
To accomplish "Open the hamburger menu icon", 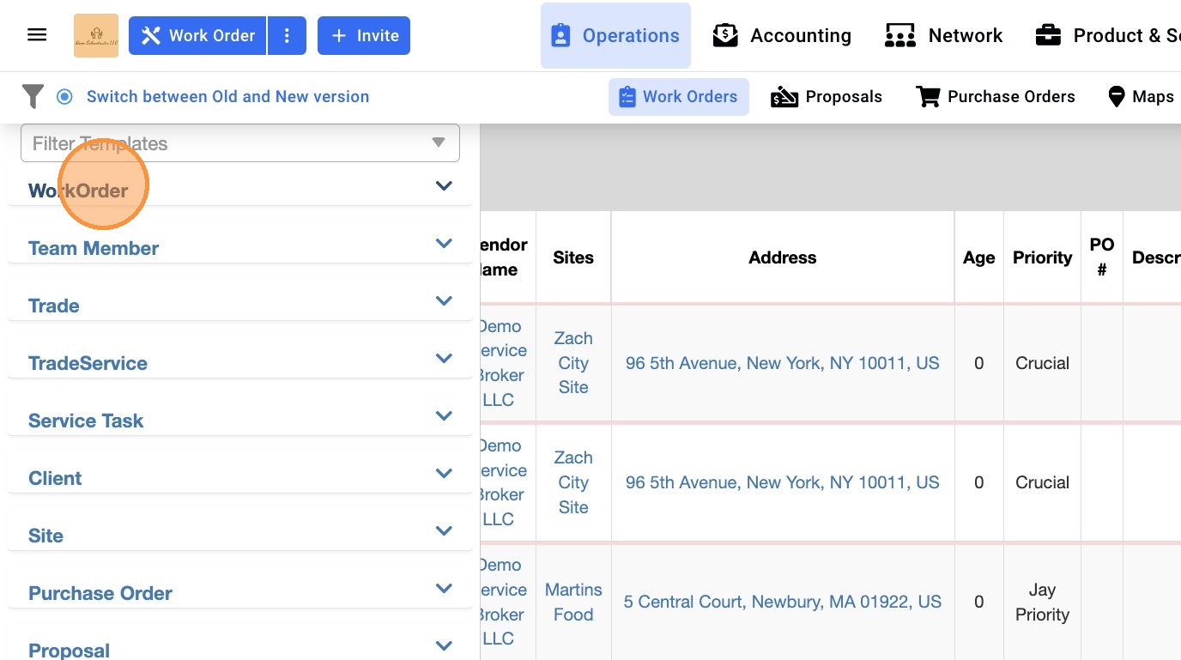I will click(37, 35).
